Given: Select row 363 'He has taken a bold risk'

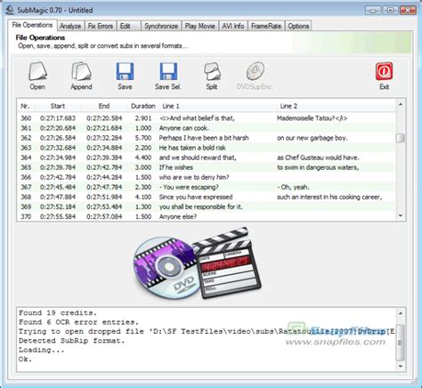Looking at the screenshot, I should click(207, 148).
